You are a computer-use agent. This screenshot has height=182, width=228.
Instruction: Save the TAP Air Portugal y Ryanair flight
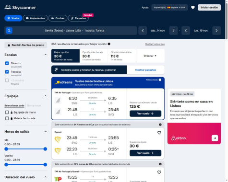tap(159, 172)
